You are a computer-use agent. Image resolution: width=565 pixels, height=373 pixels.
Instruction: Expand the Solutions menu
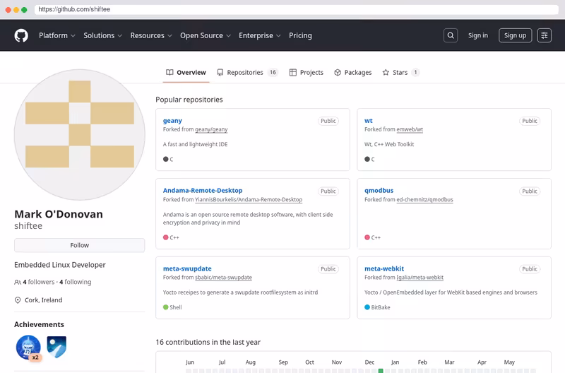point(102,35)
